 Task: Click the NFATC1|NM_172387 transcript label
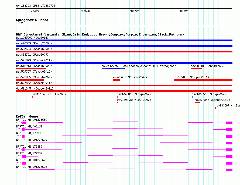[29, 153]
